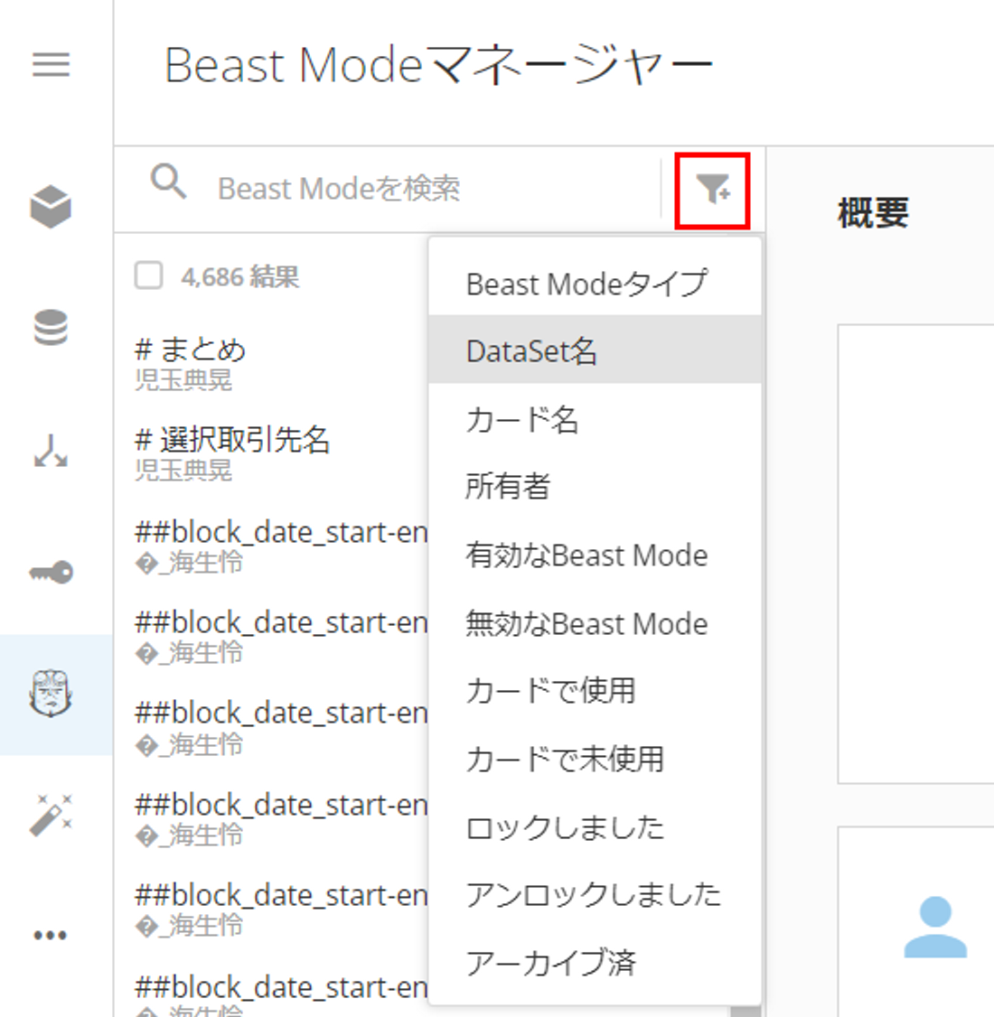The image size is (994, 1017).
Task: Choose DataSet名 filter option
Action: 595,350
